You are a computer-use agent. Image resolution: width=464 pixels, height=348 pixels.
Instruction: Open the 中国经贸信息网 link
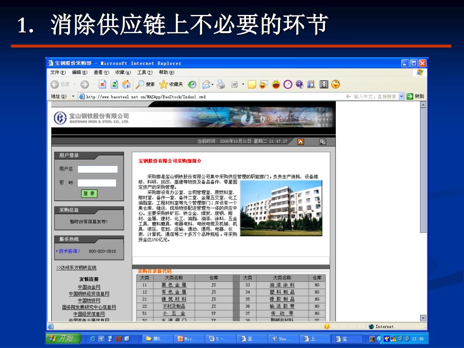(x=89, y=314)
